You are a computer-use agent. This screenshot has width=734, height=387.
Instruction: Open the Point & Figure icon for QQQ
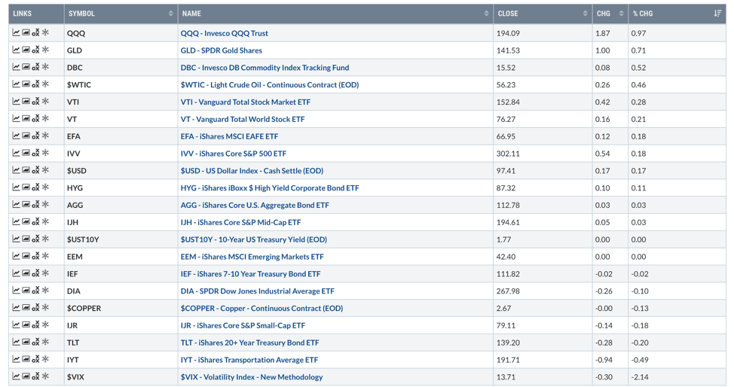(35, 33)
